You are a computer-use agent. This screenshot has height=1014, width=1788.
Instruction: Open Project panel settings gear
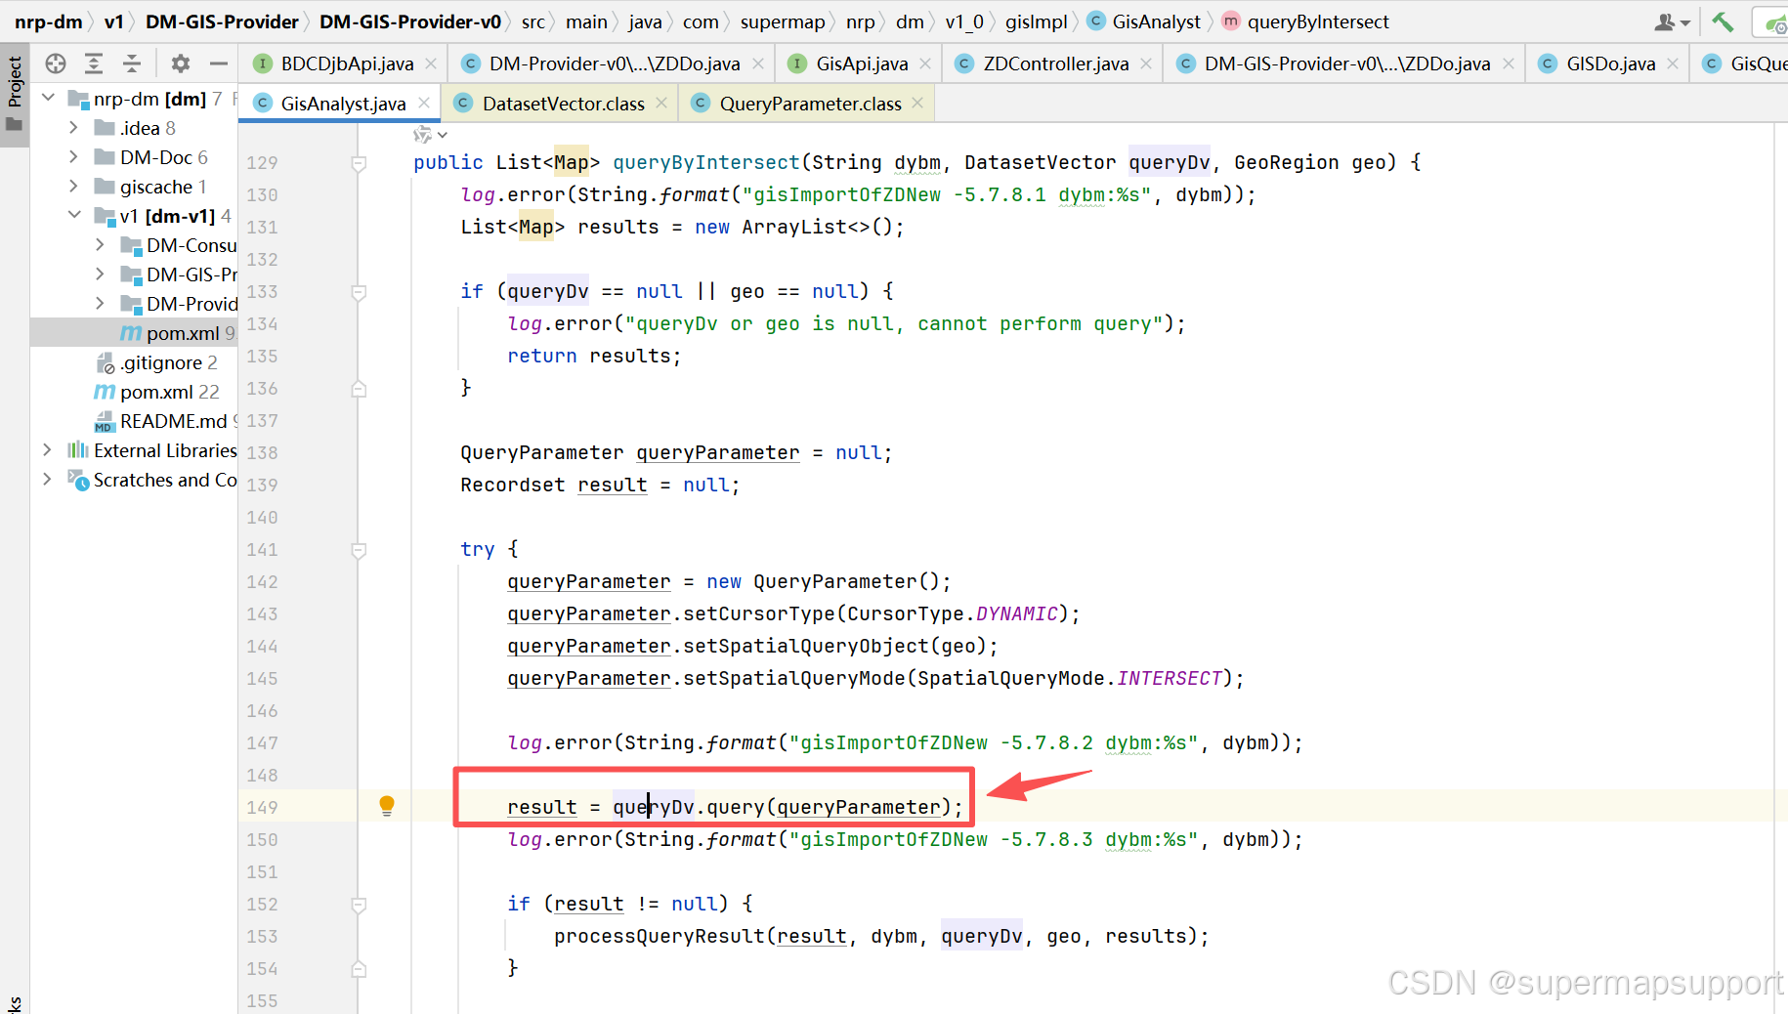click(x=181, y=63)
